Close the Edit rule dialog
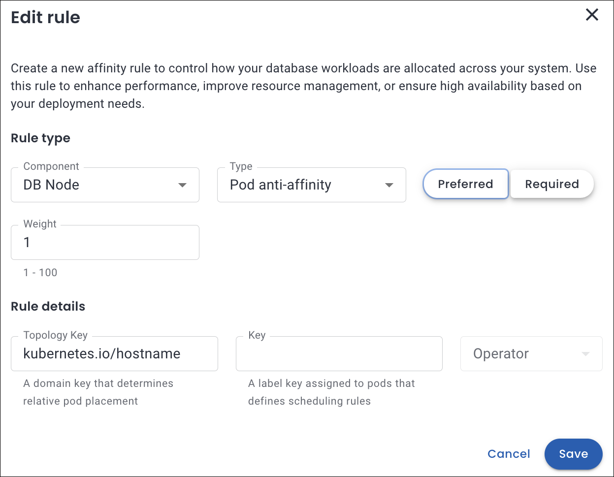This screenshot has width=614, height=477. [x=591, y=15]
